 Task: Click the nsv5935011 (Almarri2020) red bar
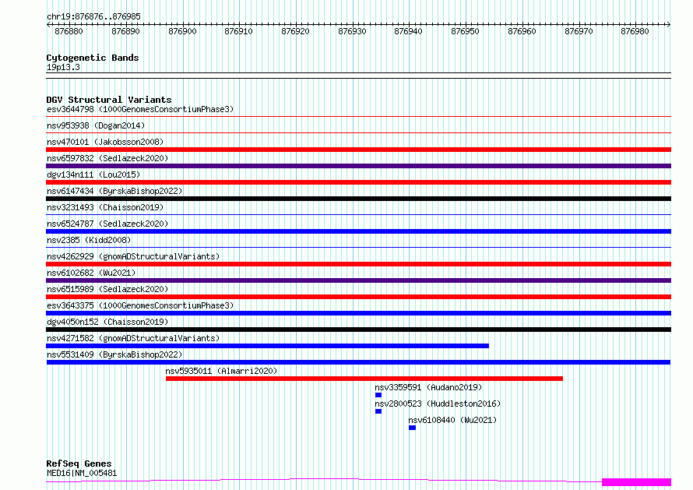(x=364, y=379)
